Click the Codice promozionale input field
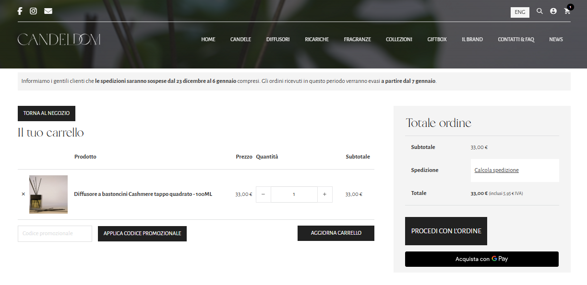This screenshot has height=285, width=587. pos(55,233)
